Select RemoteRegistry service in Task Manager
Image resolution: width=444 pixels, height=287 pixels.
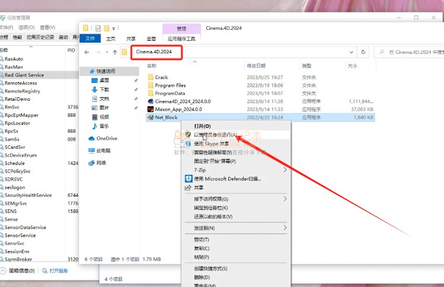(x=23, y=91)
